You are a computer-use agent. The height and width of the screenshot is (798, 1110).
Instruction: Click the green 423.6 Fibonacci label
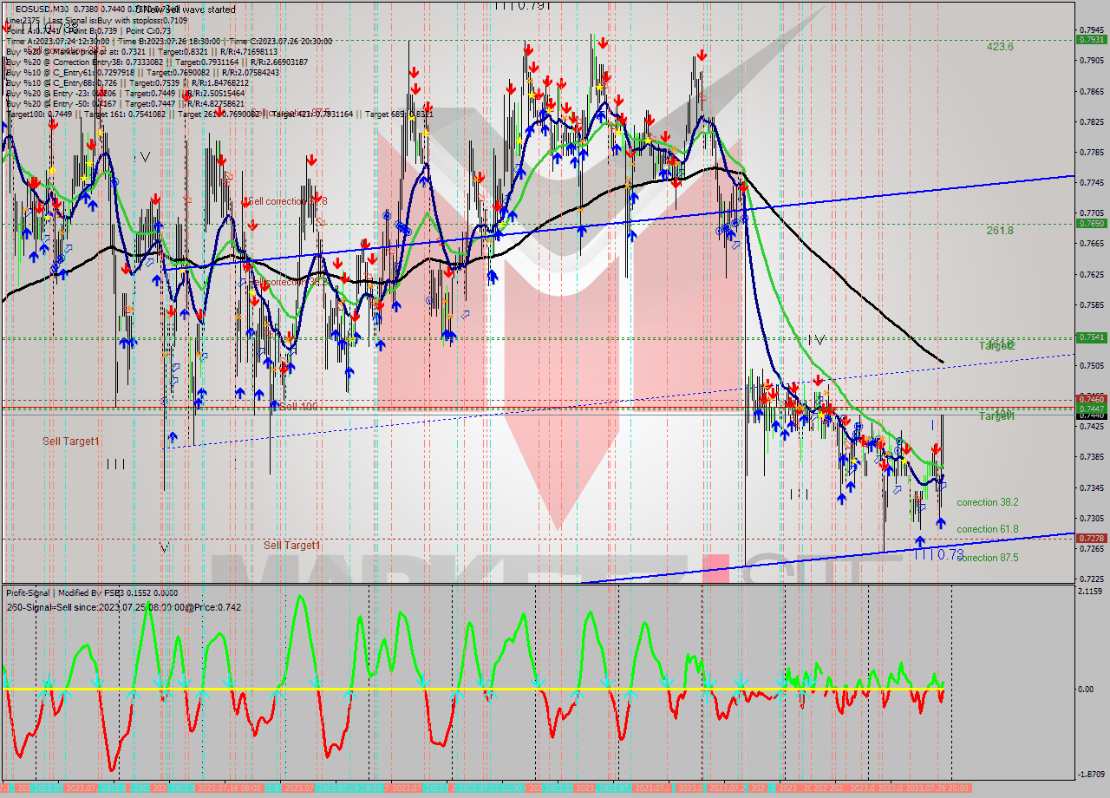pyautogui.click(x=1000, y=47)
